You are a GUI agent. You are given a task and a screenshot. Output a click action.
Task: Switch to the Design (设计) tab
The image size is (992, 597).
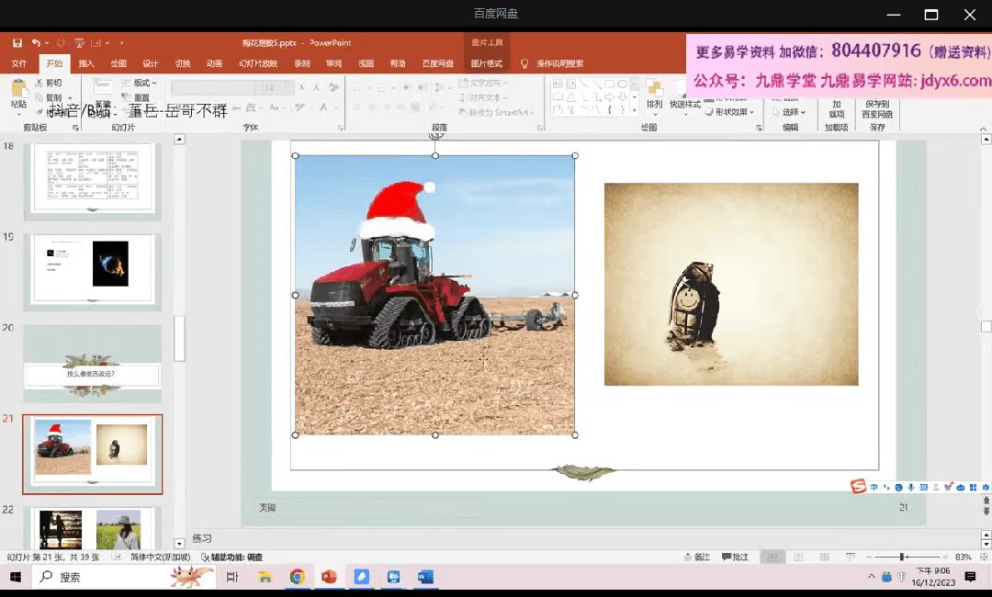coord(150,63)
